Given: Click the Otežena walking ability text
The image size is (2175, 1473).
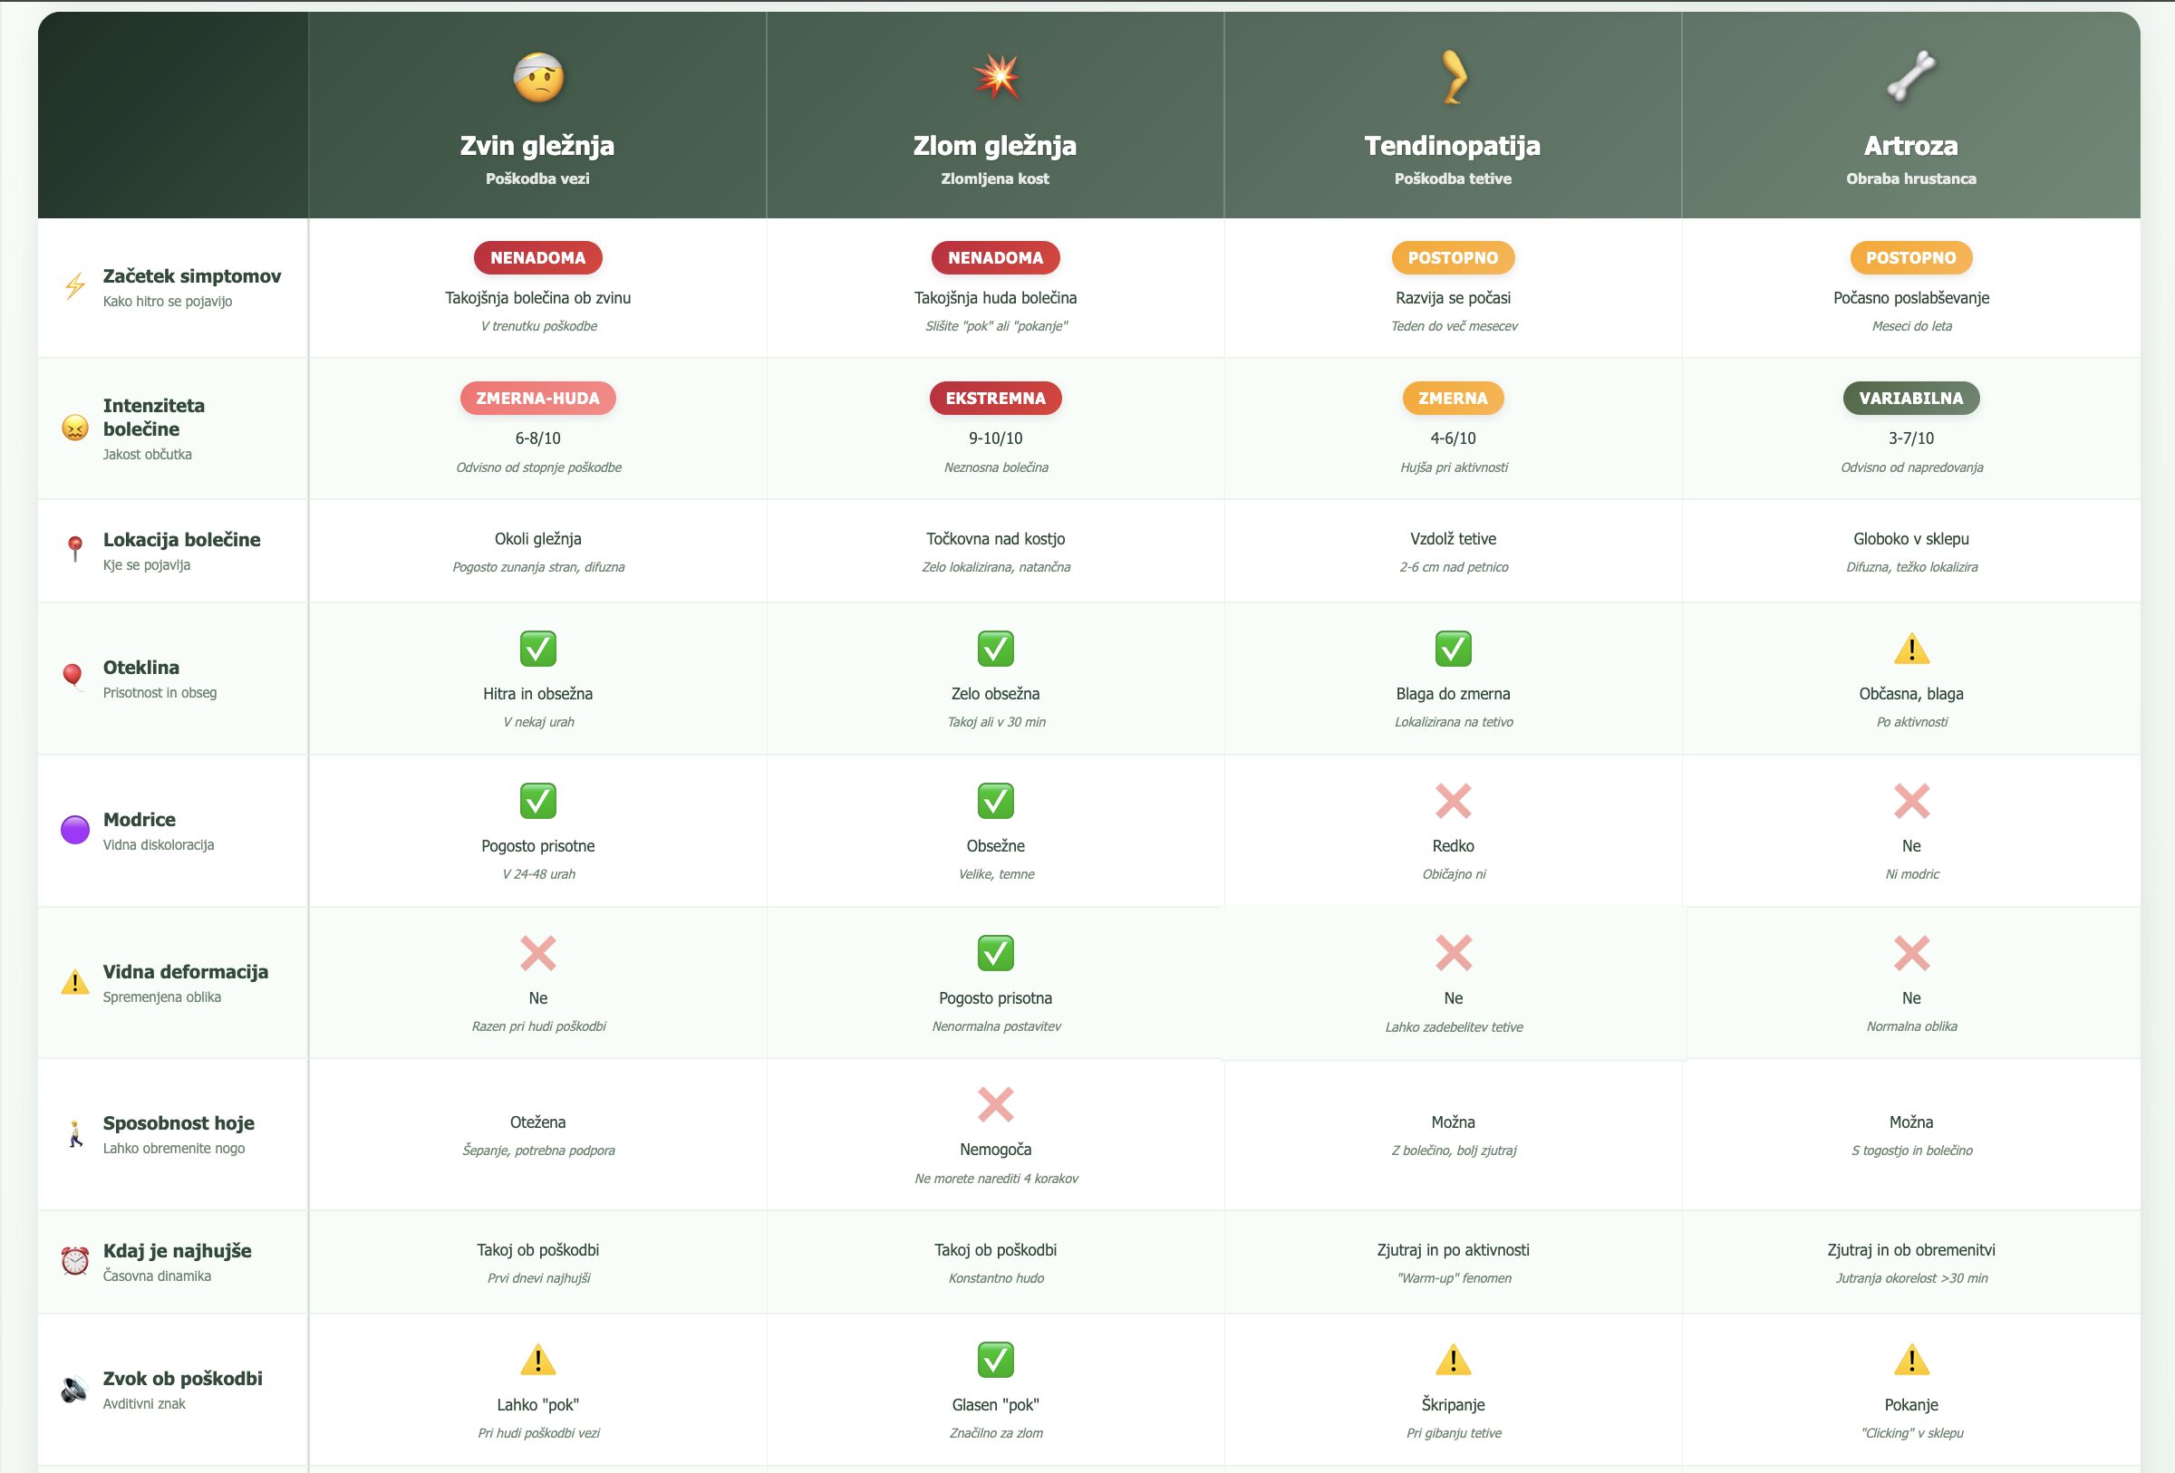Looking at the screenshot, I should point(538,1122).
